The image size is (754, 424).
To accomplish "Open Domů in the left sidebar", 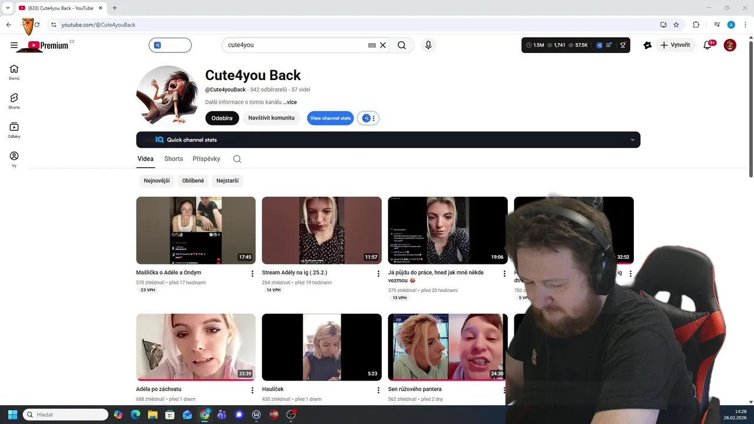I will (14, 72).
